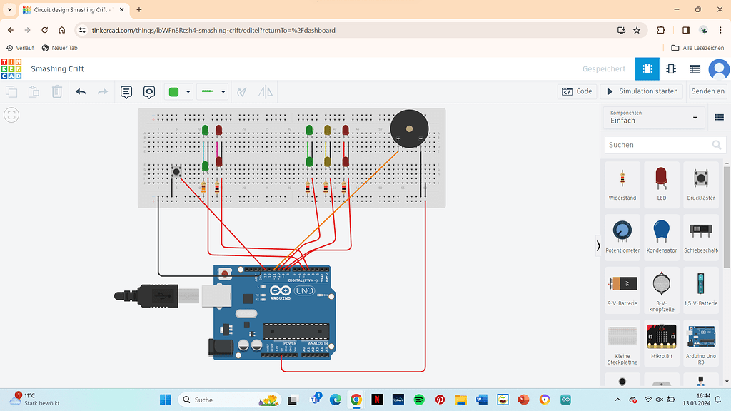This screenshot has width=731, height=411.
Task: Select the annotation notes tool
Action: 126,91
